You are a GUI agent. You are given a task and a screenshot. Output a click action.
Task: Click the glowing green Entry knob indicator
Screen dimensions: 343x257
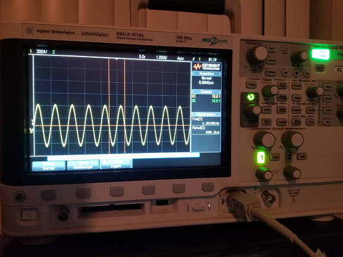click(250, 97)
